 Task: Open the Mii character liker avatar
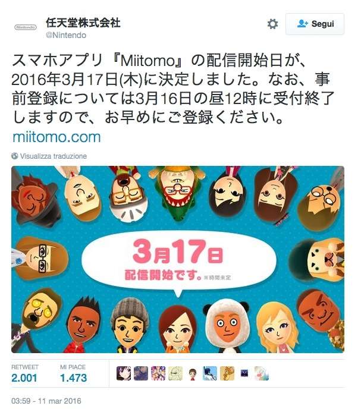[x=193, y=373]
